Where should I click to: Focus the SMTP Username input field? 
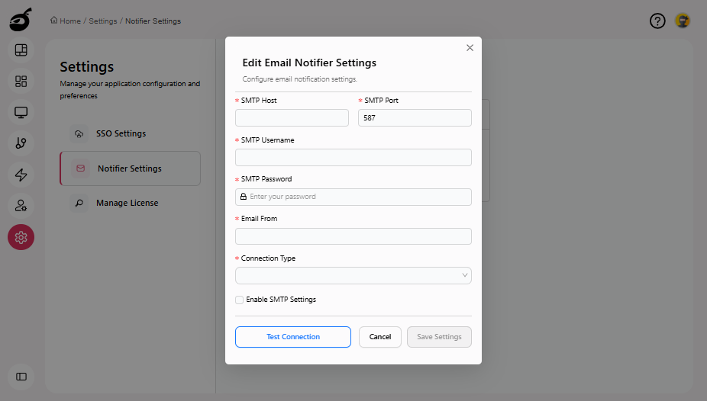pyautogui.click(x=353, y=158)
